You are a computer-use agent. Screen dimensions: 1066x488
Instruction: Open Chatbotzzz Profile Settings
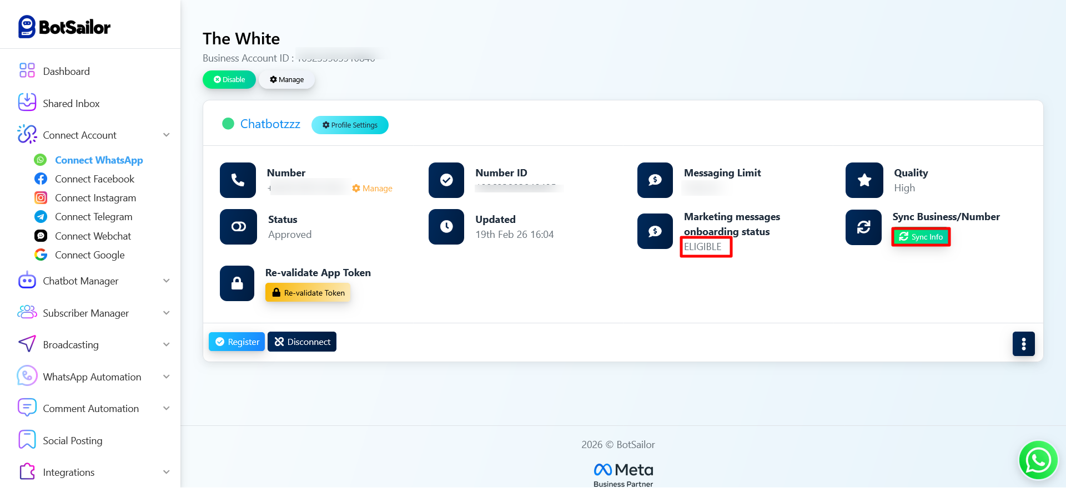350,125
